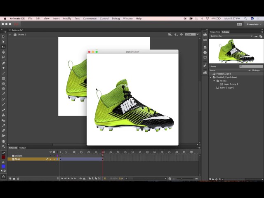Image resolution: width=264 pixels, height=198 pixels.
Task: Select the 3D Rotation tool
Action: coord(3,52)
